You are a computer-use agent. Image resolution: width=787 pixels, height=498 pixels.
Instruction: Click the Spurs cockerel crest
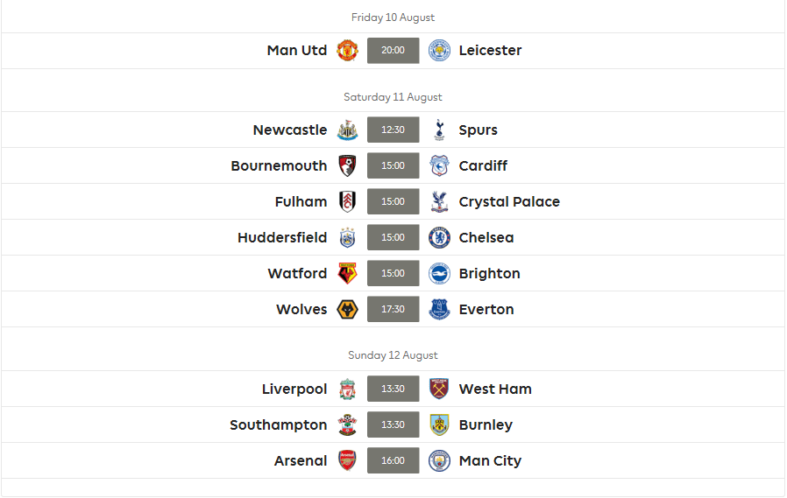[439, 130]
